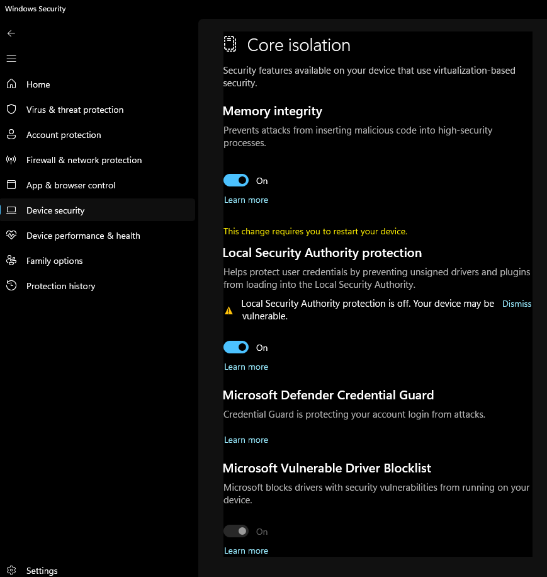The width and height of the screenshot is (547, 577).
Task: Click the LSA protection is off warning text
Action: pyautogui.click(x=368, y=309)
